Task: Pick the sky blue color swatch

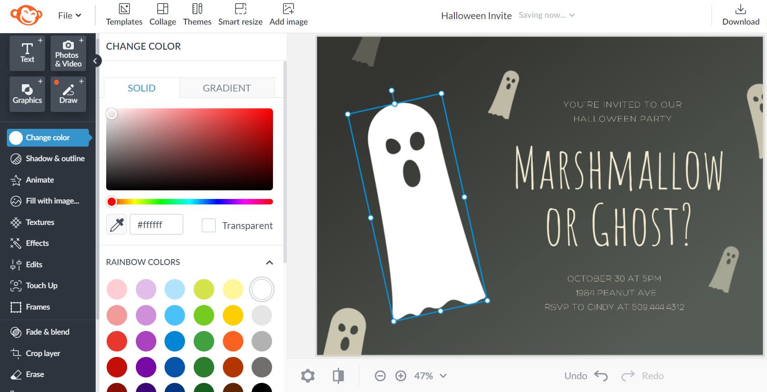Action: [x=175, y=316]
